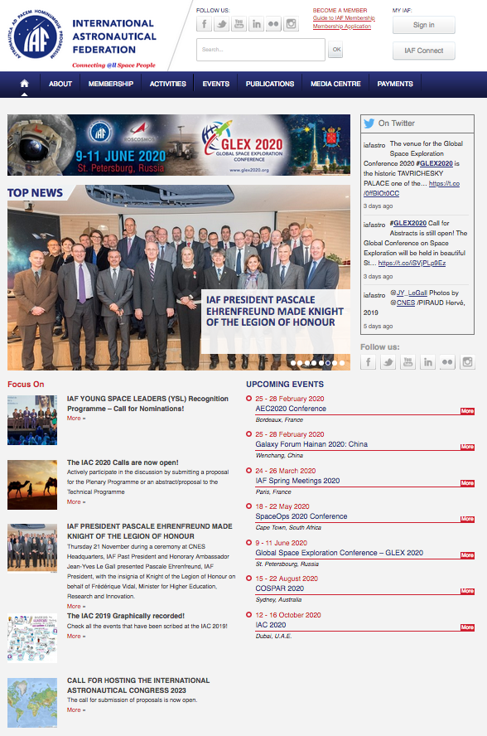The image size is (487, 736).
Task: Open the Membership menu
Action: coord(111,84)
